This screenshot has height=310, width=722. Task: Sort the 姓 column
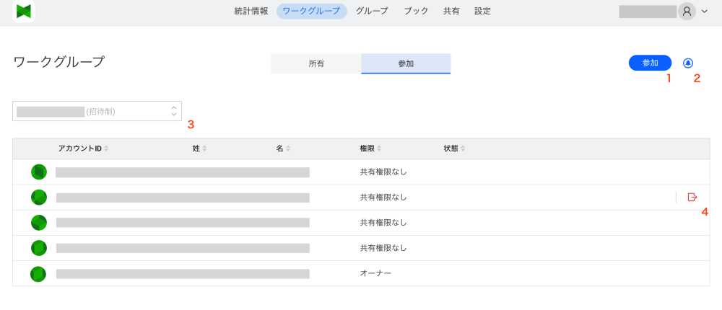[199, 149]
